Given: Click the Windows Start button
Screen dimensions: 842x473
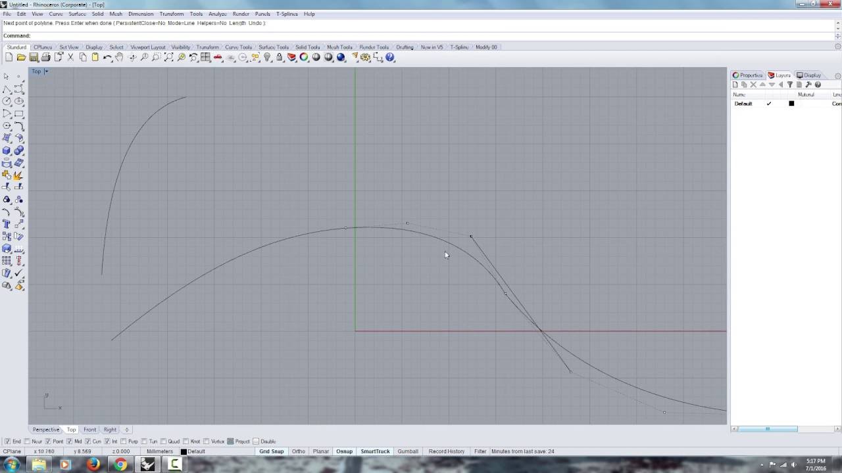Looking at the screenshot, I should (11, 464).
